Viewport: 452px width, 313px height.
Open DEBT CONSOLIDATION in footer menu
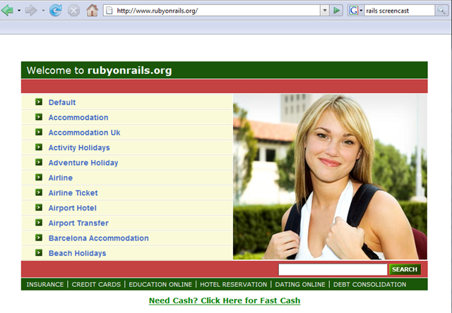(x=369, y=285)
